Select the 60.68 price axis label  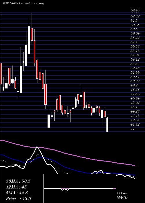point(135,25)
